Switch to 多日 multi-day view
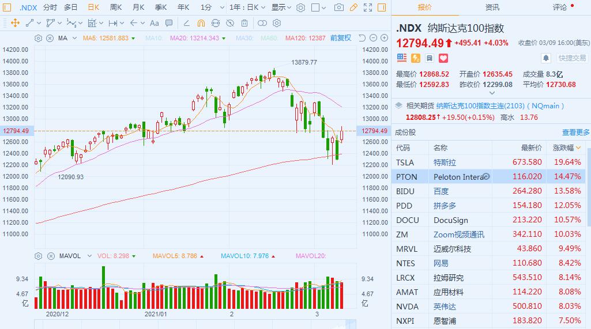 pos(70,7)
